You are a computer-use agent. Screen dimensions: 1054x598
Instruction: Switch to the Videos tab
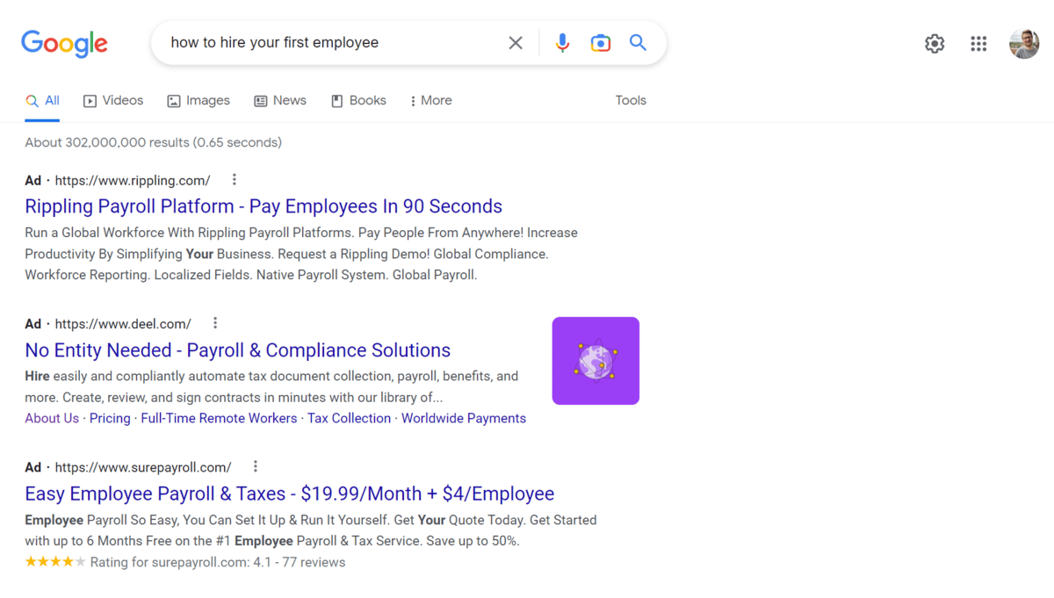click(x=113, y=101)
